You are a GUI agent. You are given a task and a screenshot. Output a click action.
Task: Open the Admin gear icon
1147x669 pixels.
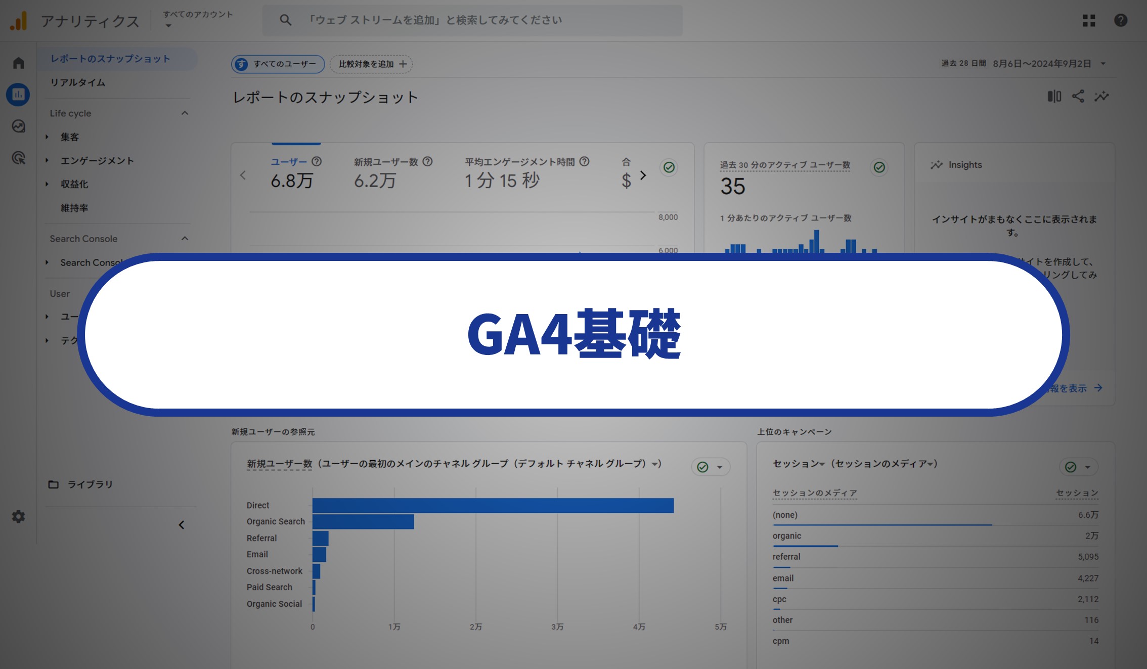tap(18, 516)
